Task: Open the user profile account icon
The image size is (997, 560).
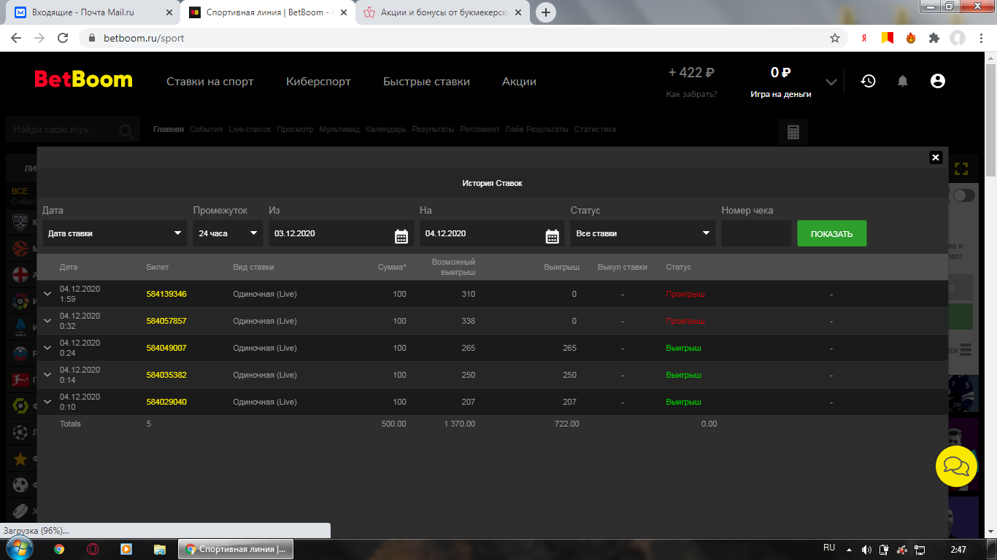Action: coord(938,81)
